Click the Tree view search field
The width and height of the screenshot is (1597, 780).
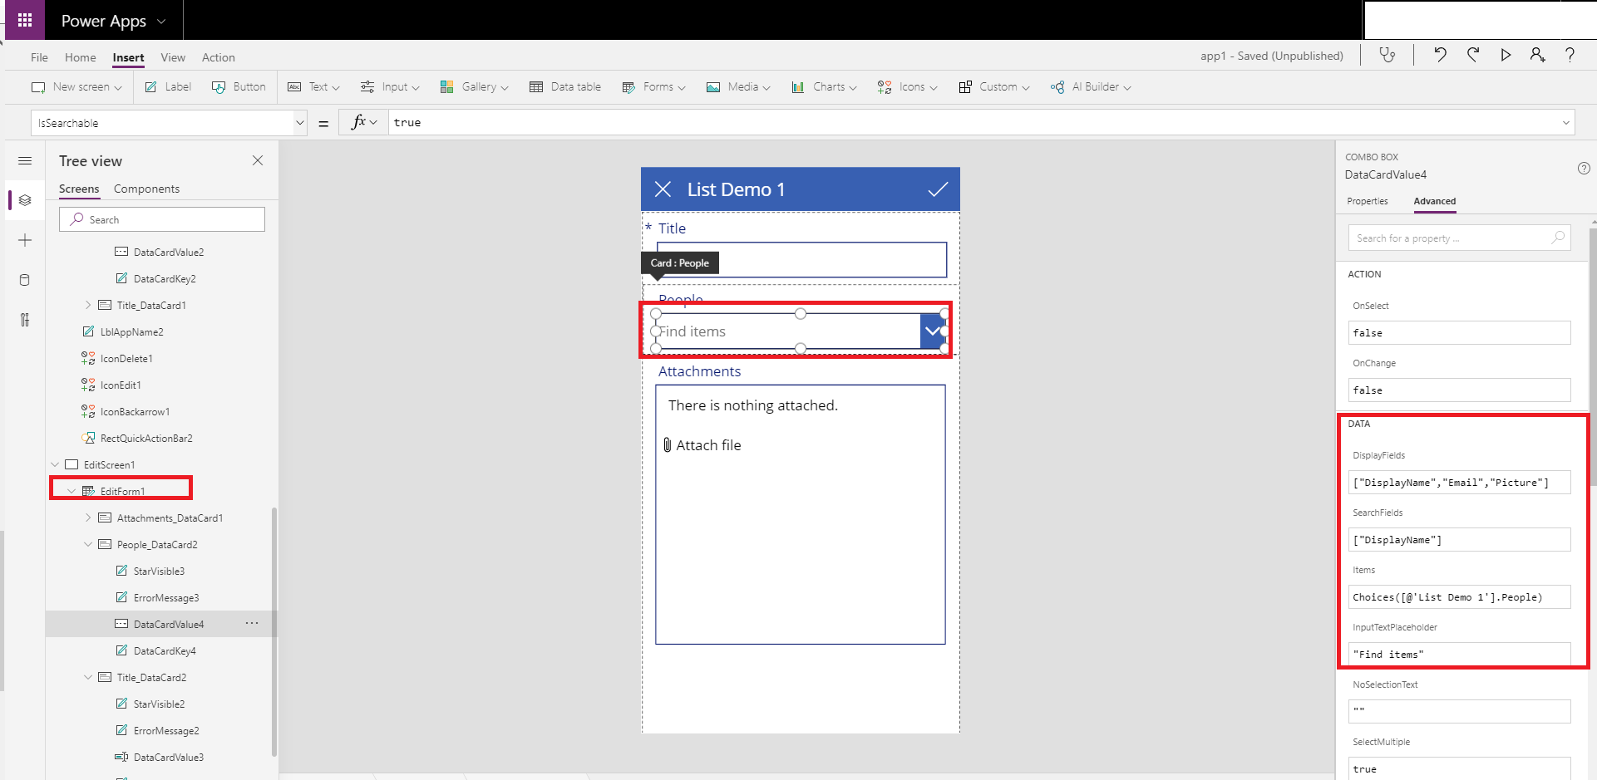(162, 219)
